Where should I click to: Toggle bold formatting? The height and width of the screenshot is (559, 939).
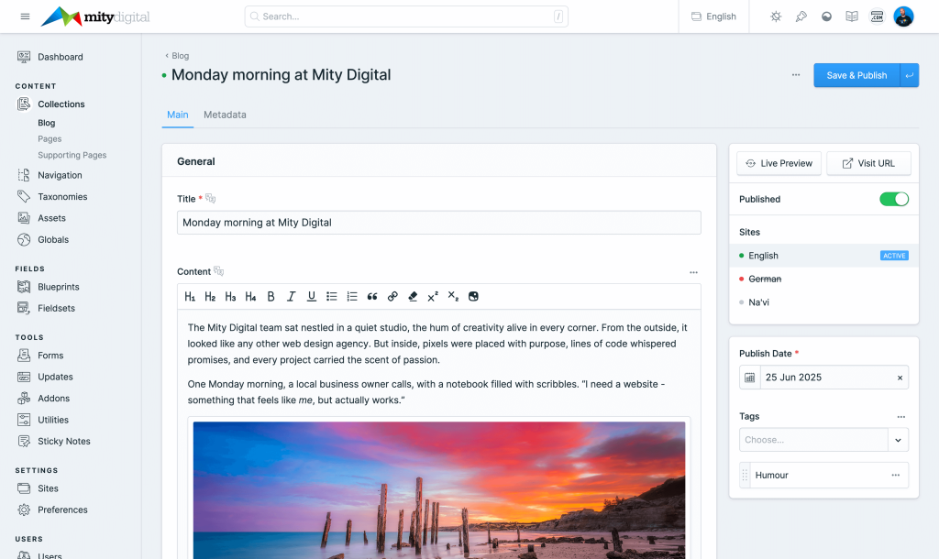point(271,296)
